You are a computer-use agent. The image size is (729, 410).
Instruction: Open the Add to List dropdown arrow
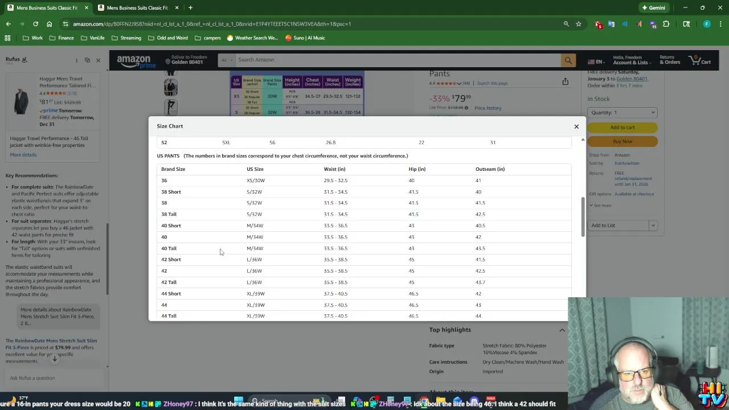pyautogui.click(x=653, y=225)
